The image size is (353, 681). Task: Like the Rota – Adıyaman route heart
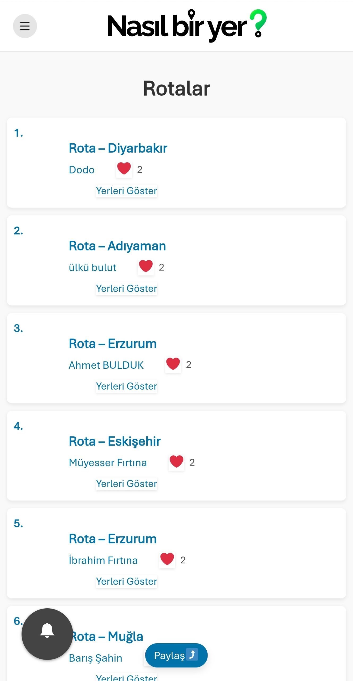pos(146,267)
